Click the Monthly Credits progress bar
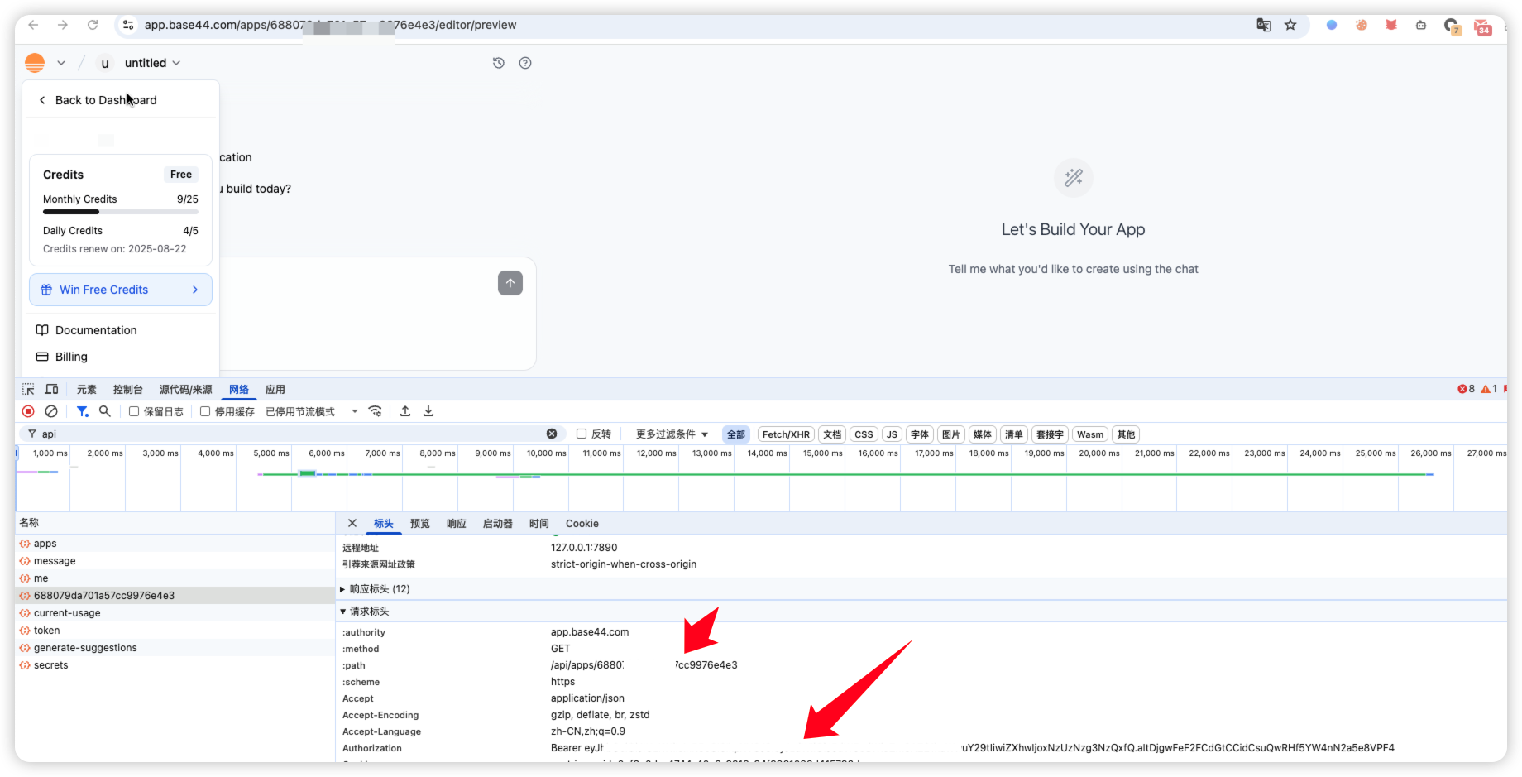1522x777 pixels. pyautogui.click(x=121, y=213)
